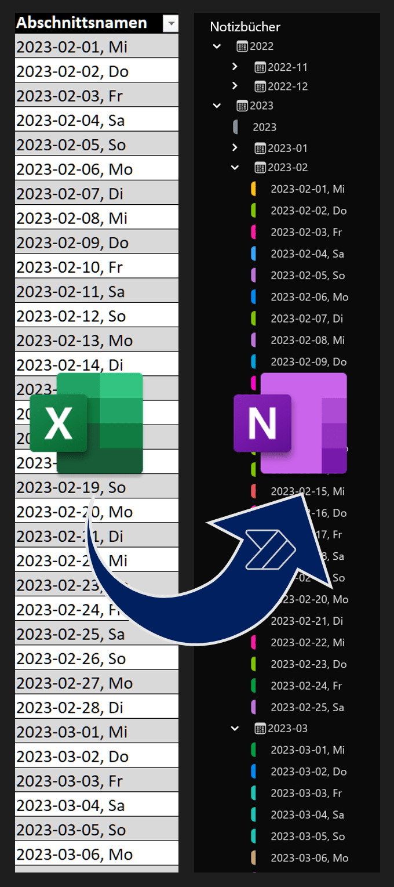Click the purple tab icon of OneNote 2023-02-08, Mi

point(253,340)
